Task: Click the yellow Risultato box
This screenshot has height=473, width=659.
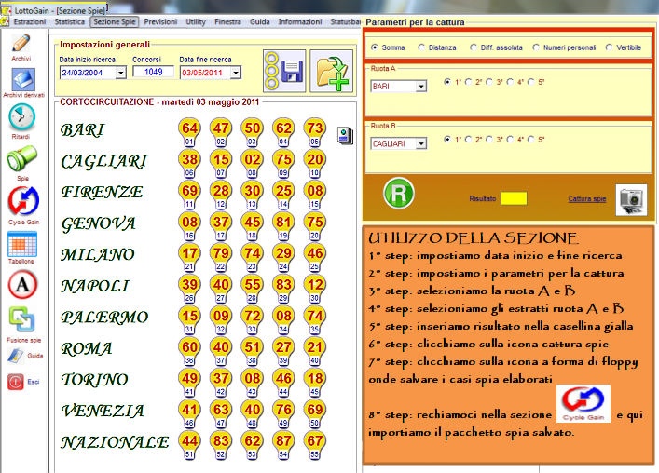Action: (x=514, y=198)
